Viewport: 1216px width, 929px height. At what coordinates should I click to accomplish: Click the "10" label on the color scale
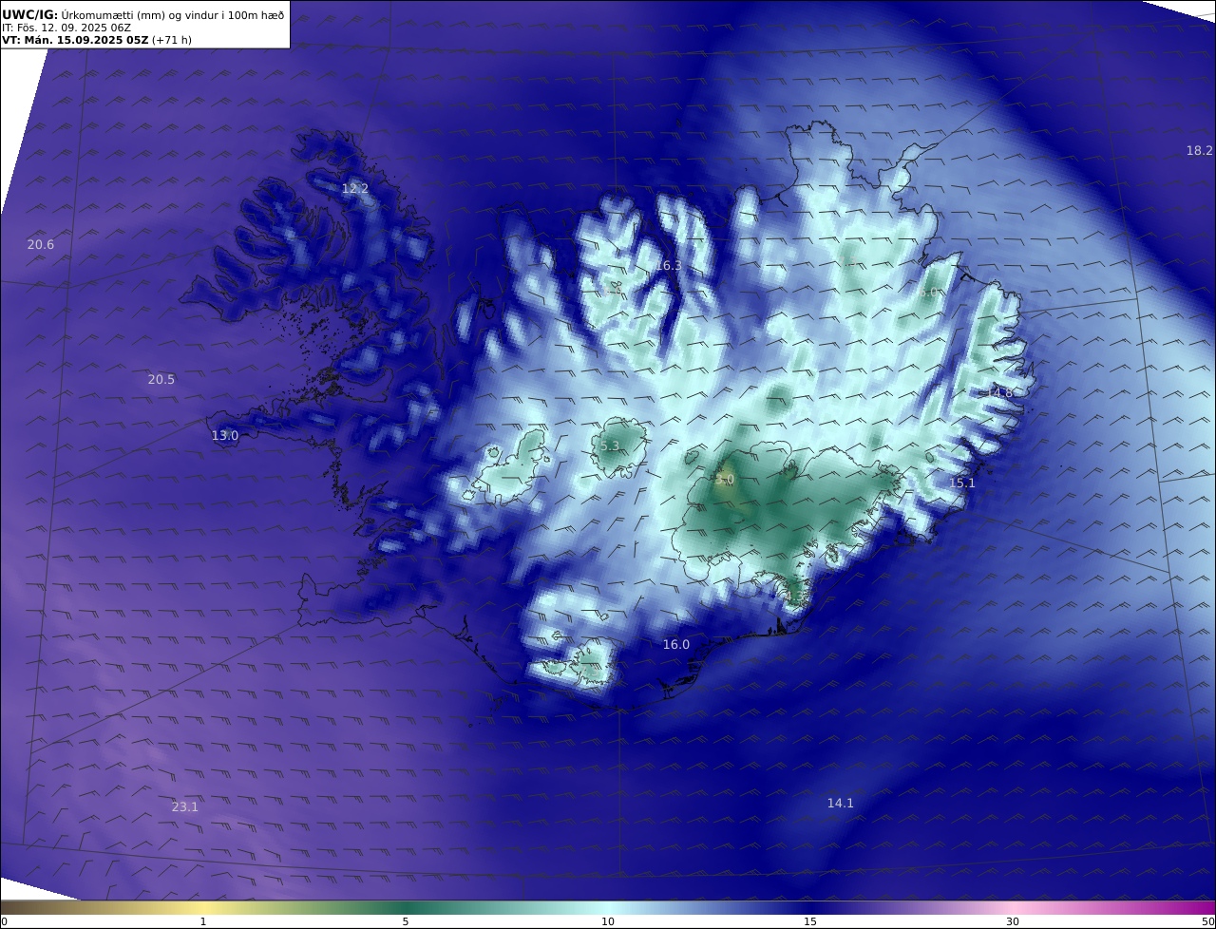tap(608, 921)
